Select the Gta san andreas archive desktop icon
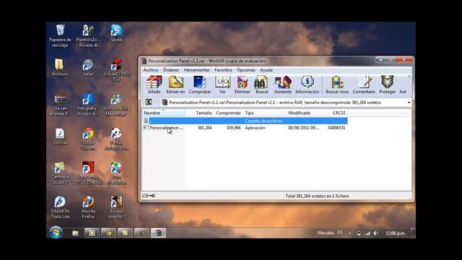This screenshot has width=462, height=260. tap(60, 105)
